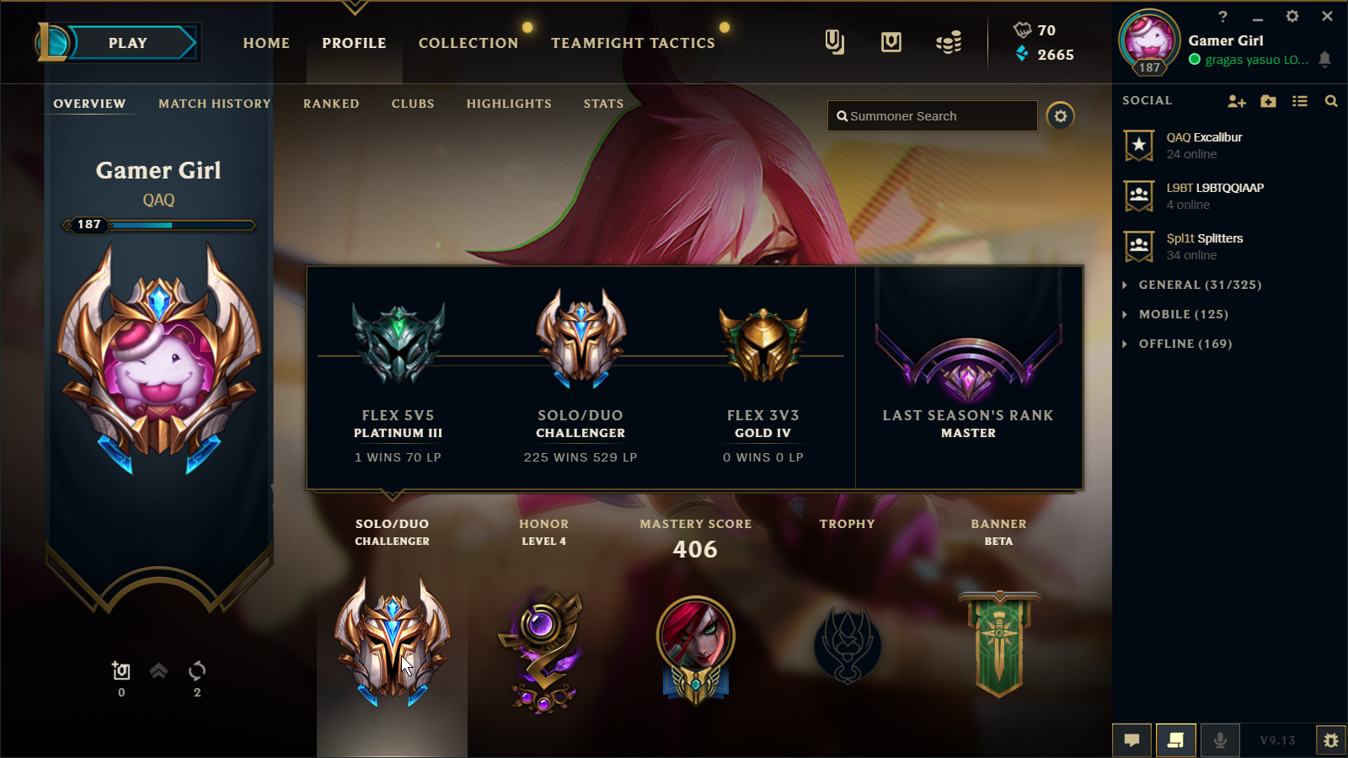Click the Add Friend icon

(1236, 101)
